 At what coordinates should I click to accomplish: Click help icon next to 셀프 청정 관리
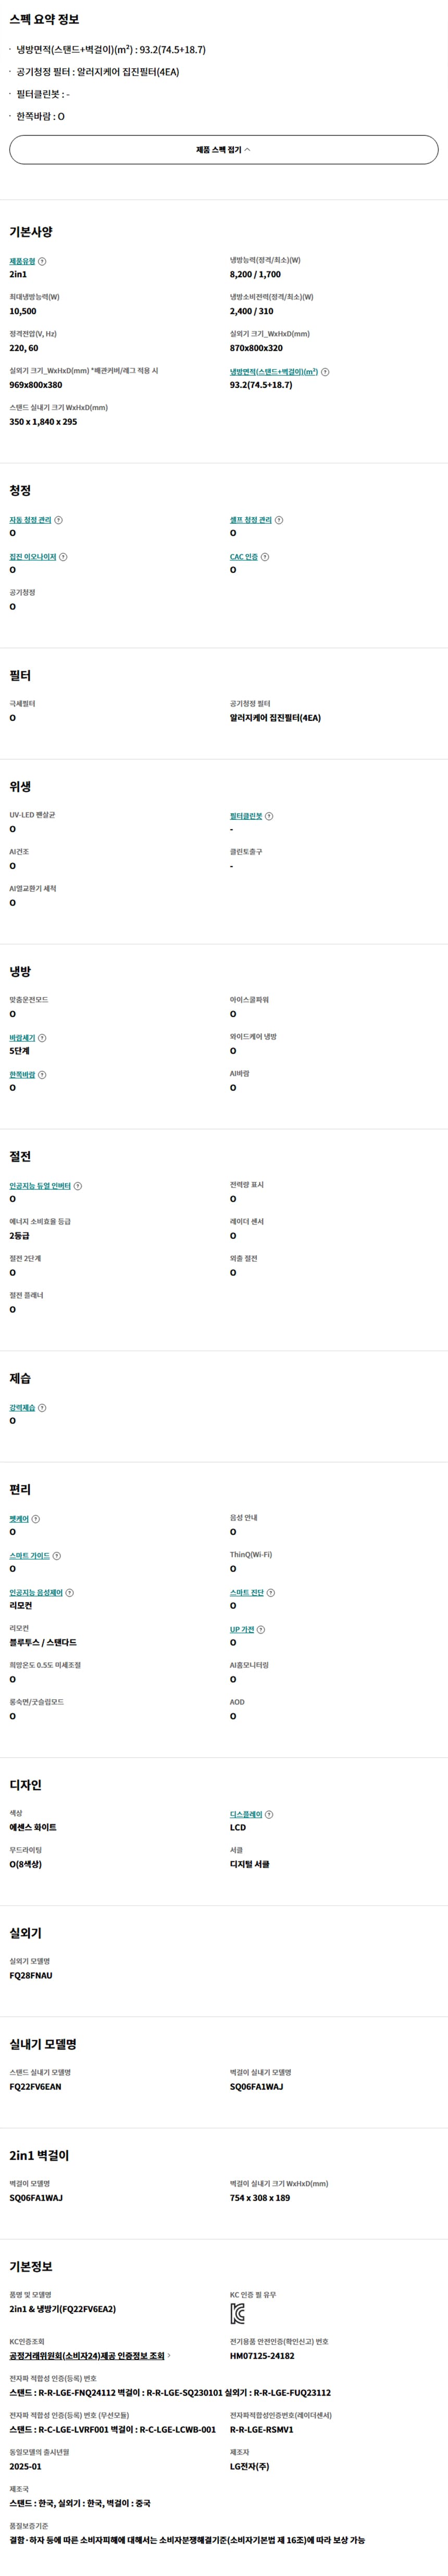coord(279,520)
